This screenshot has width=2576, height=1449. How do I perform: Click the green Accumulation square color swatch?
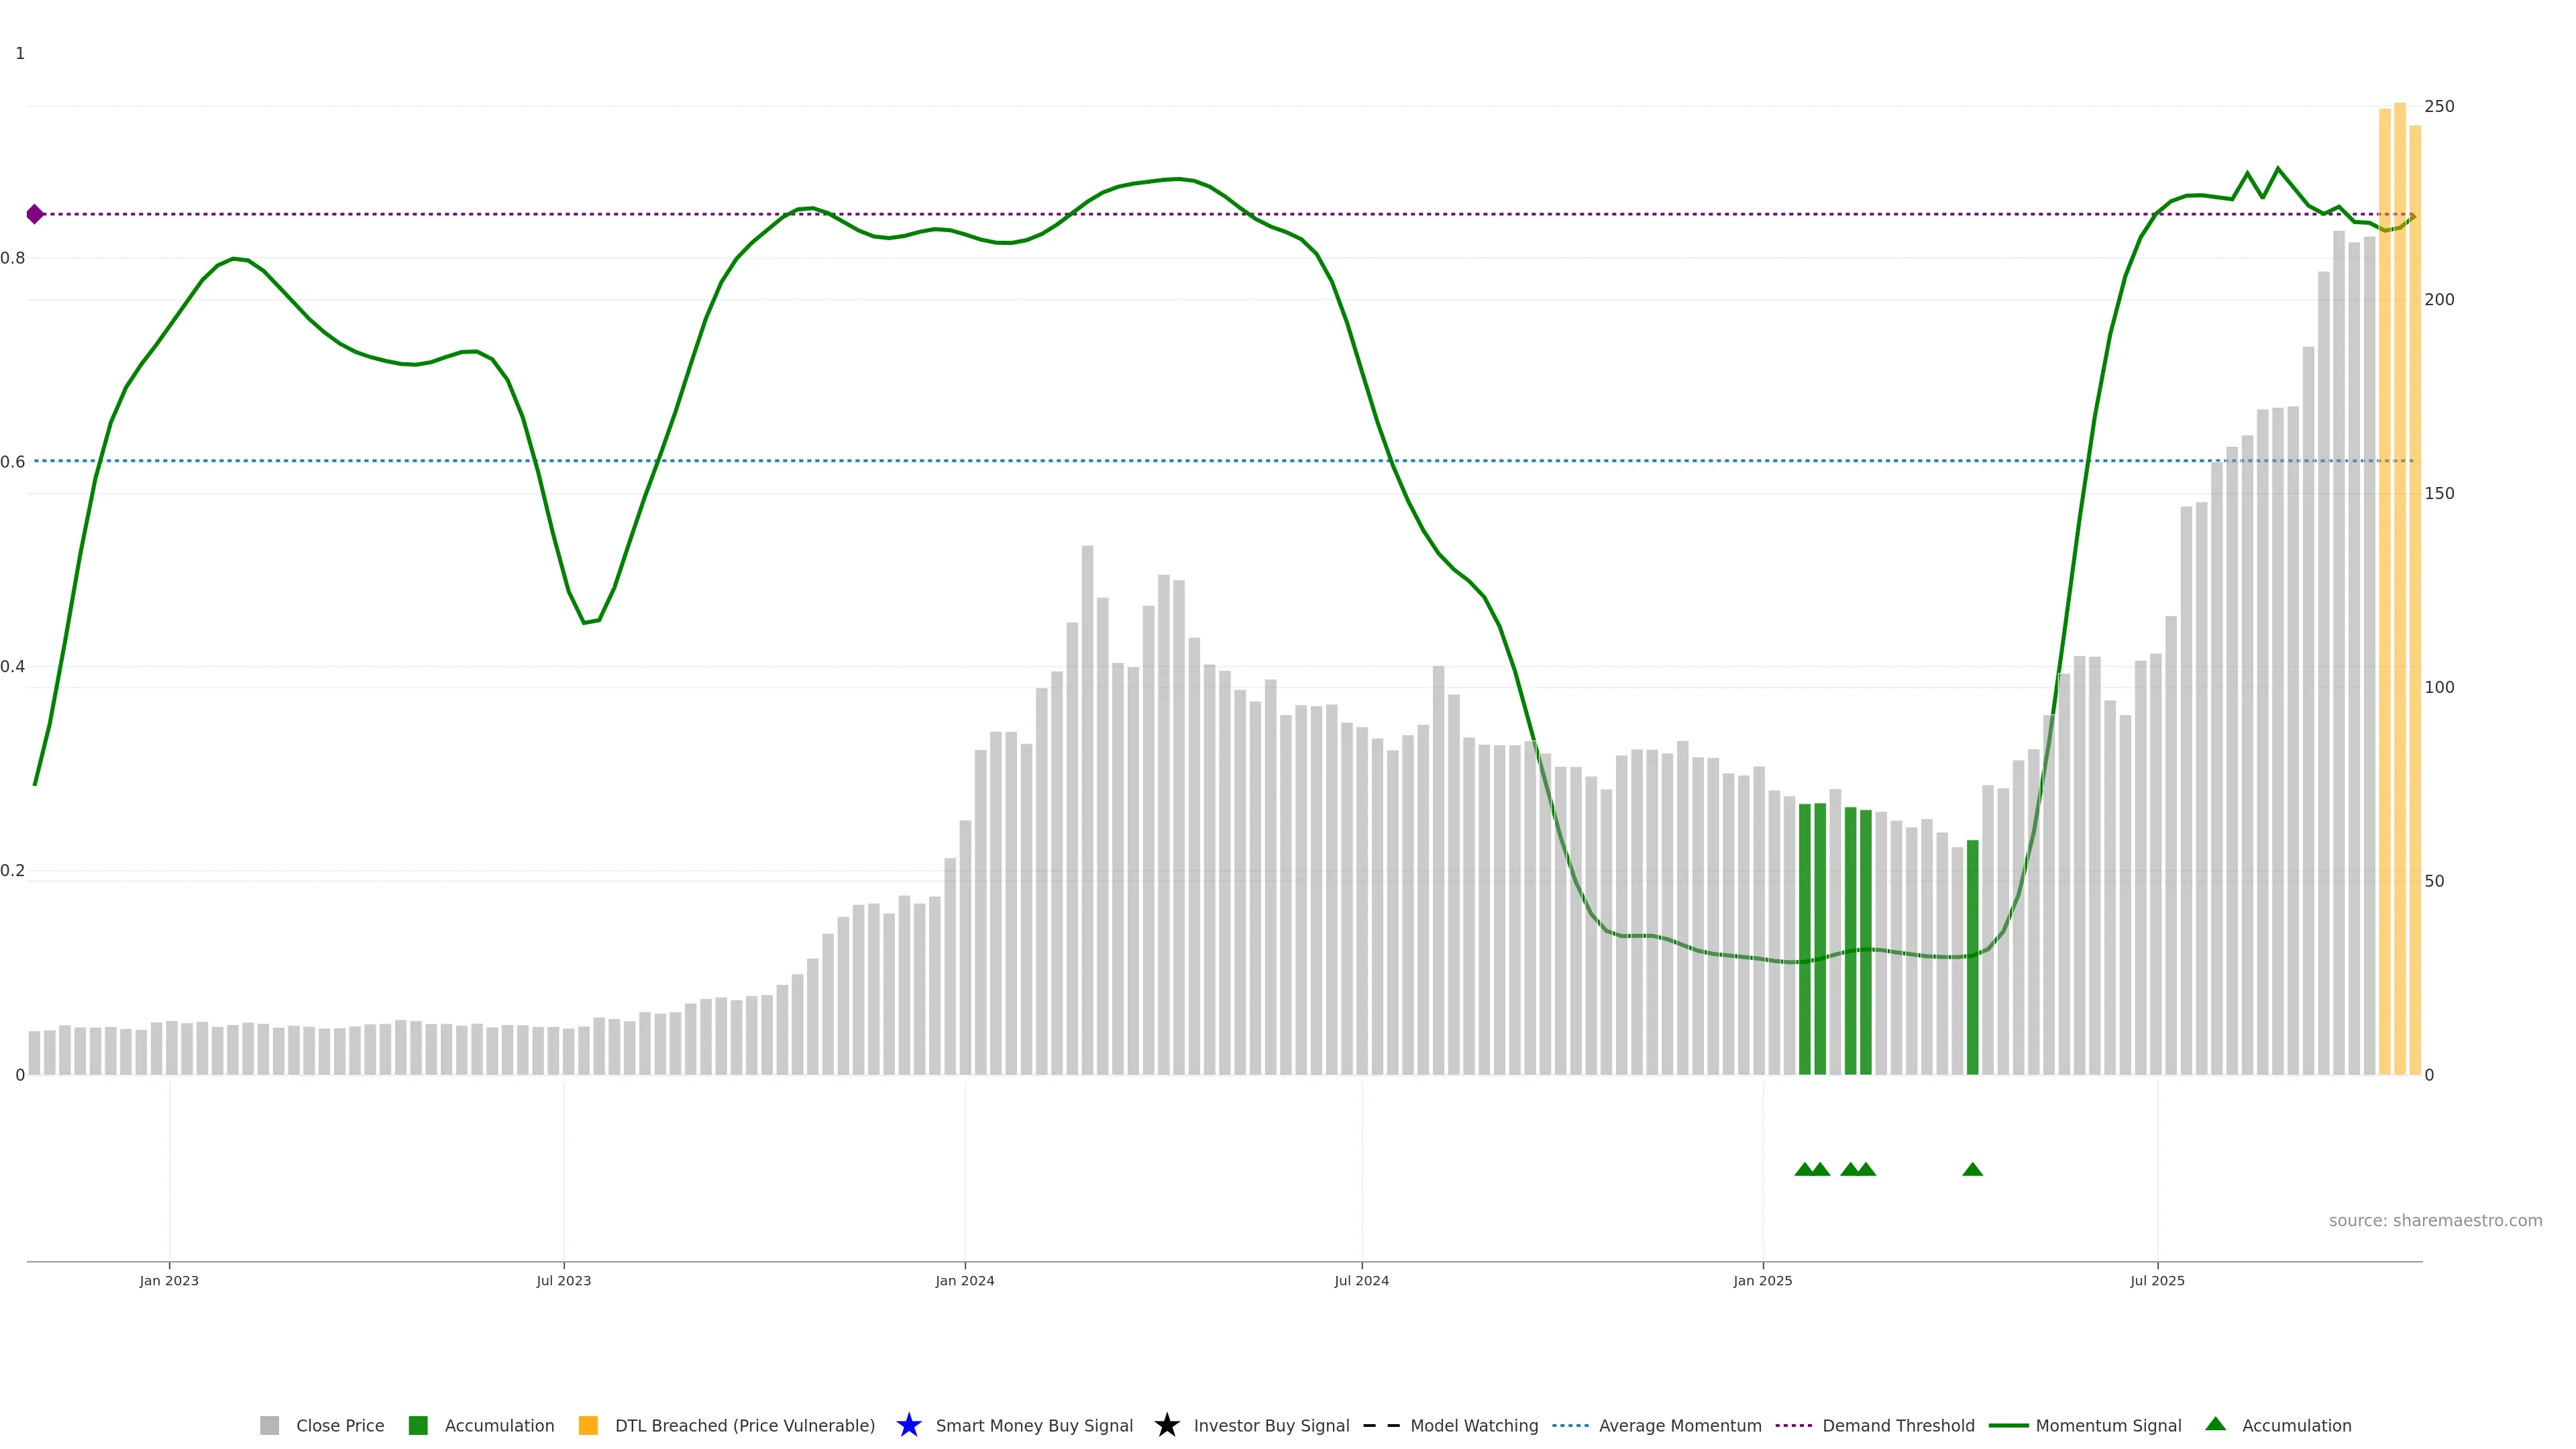tap(418, 1425)
